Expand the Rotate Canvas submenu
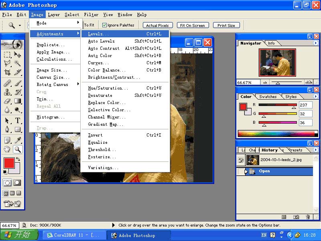 click(x=56, y=84)
